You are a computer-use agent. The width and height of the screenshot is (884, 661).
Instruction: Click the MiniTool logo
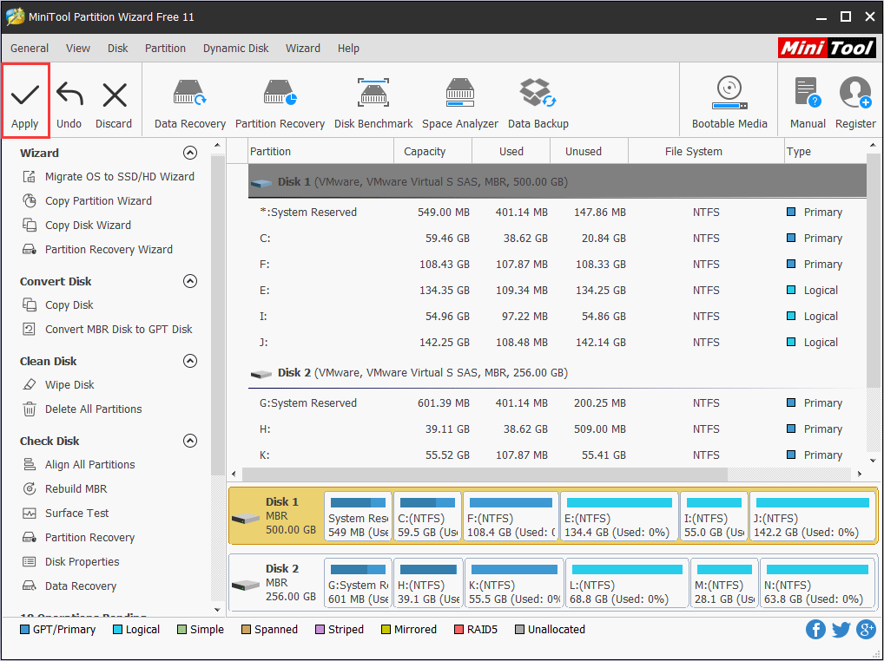click(x=827, y=49)
